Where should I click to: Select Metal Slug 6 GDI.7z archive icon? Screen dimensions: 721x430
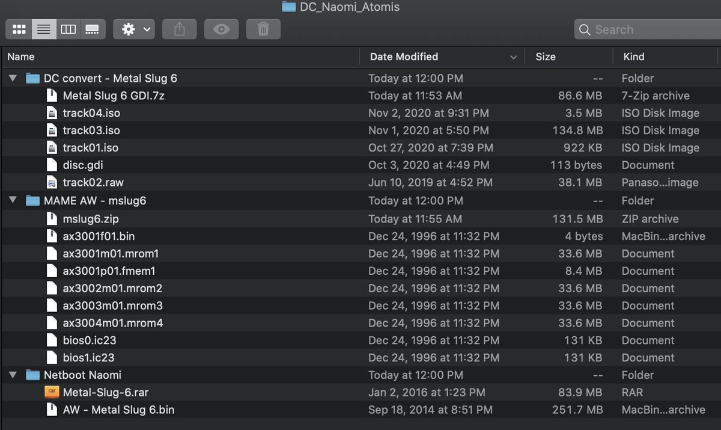tap(52, 96)
